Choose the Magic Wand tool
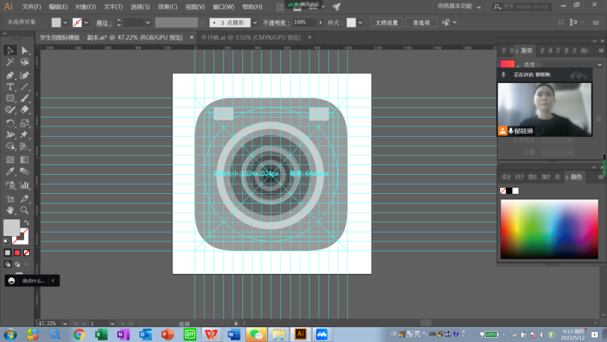 point(10,63)
